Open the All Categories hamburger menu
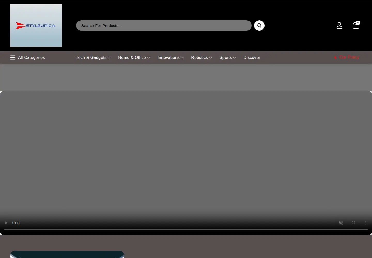Viewport: 372px width, 258px height. pos(28,58)
